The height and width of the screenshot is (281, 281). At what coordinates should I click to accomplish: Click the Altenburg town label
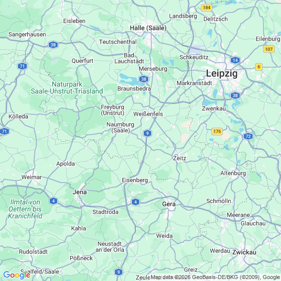click(x=233, y=173)
